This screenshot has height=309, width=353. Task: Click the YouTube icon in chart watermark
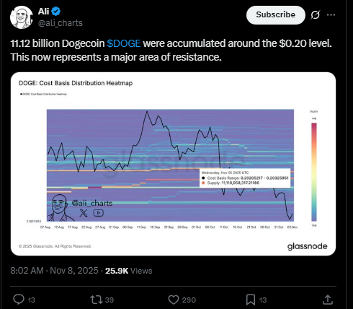click(x=99, y=213)
